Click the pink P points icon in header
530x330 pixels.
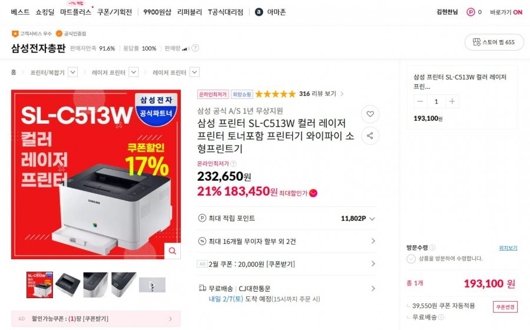coord(471,12)
